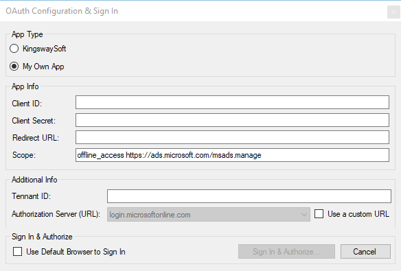Click the Additional Info group heading
The height and width of the screenshot is (271, 401).
click(x=34, y=180)
